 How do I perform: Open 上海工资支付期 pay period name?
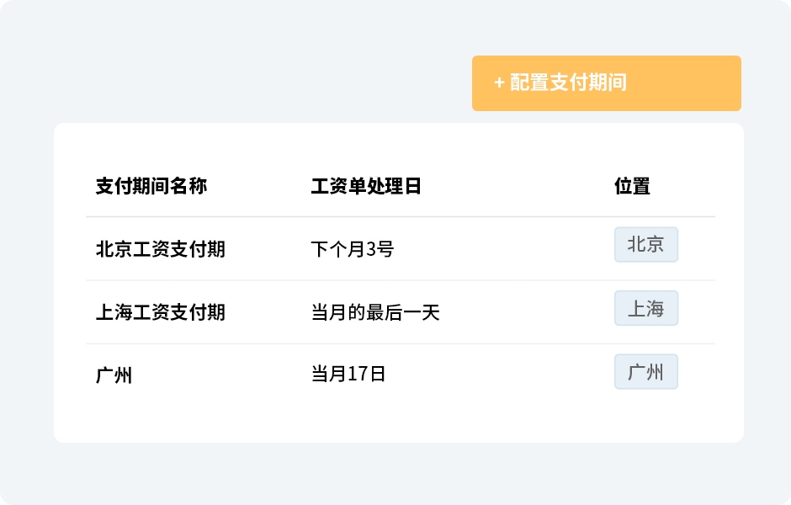(160, 312)
